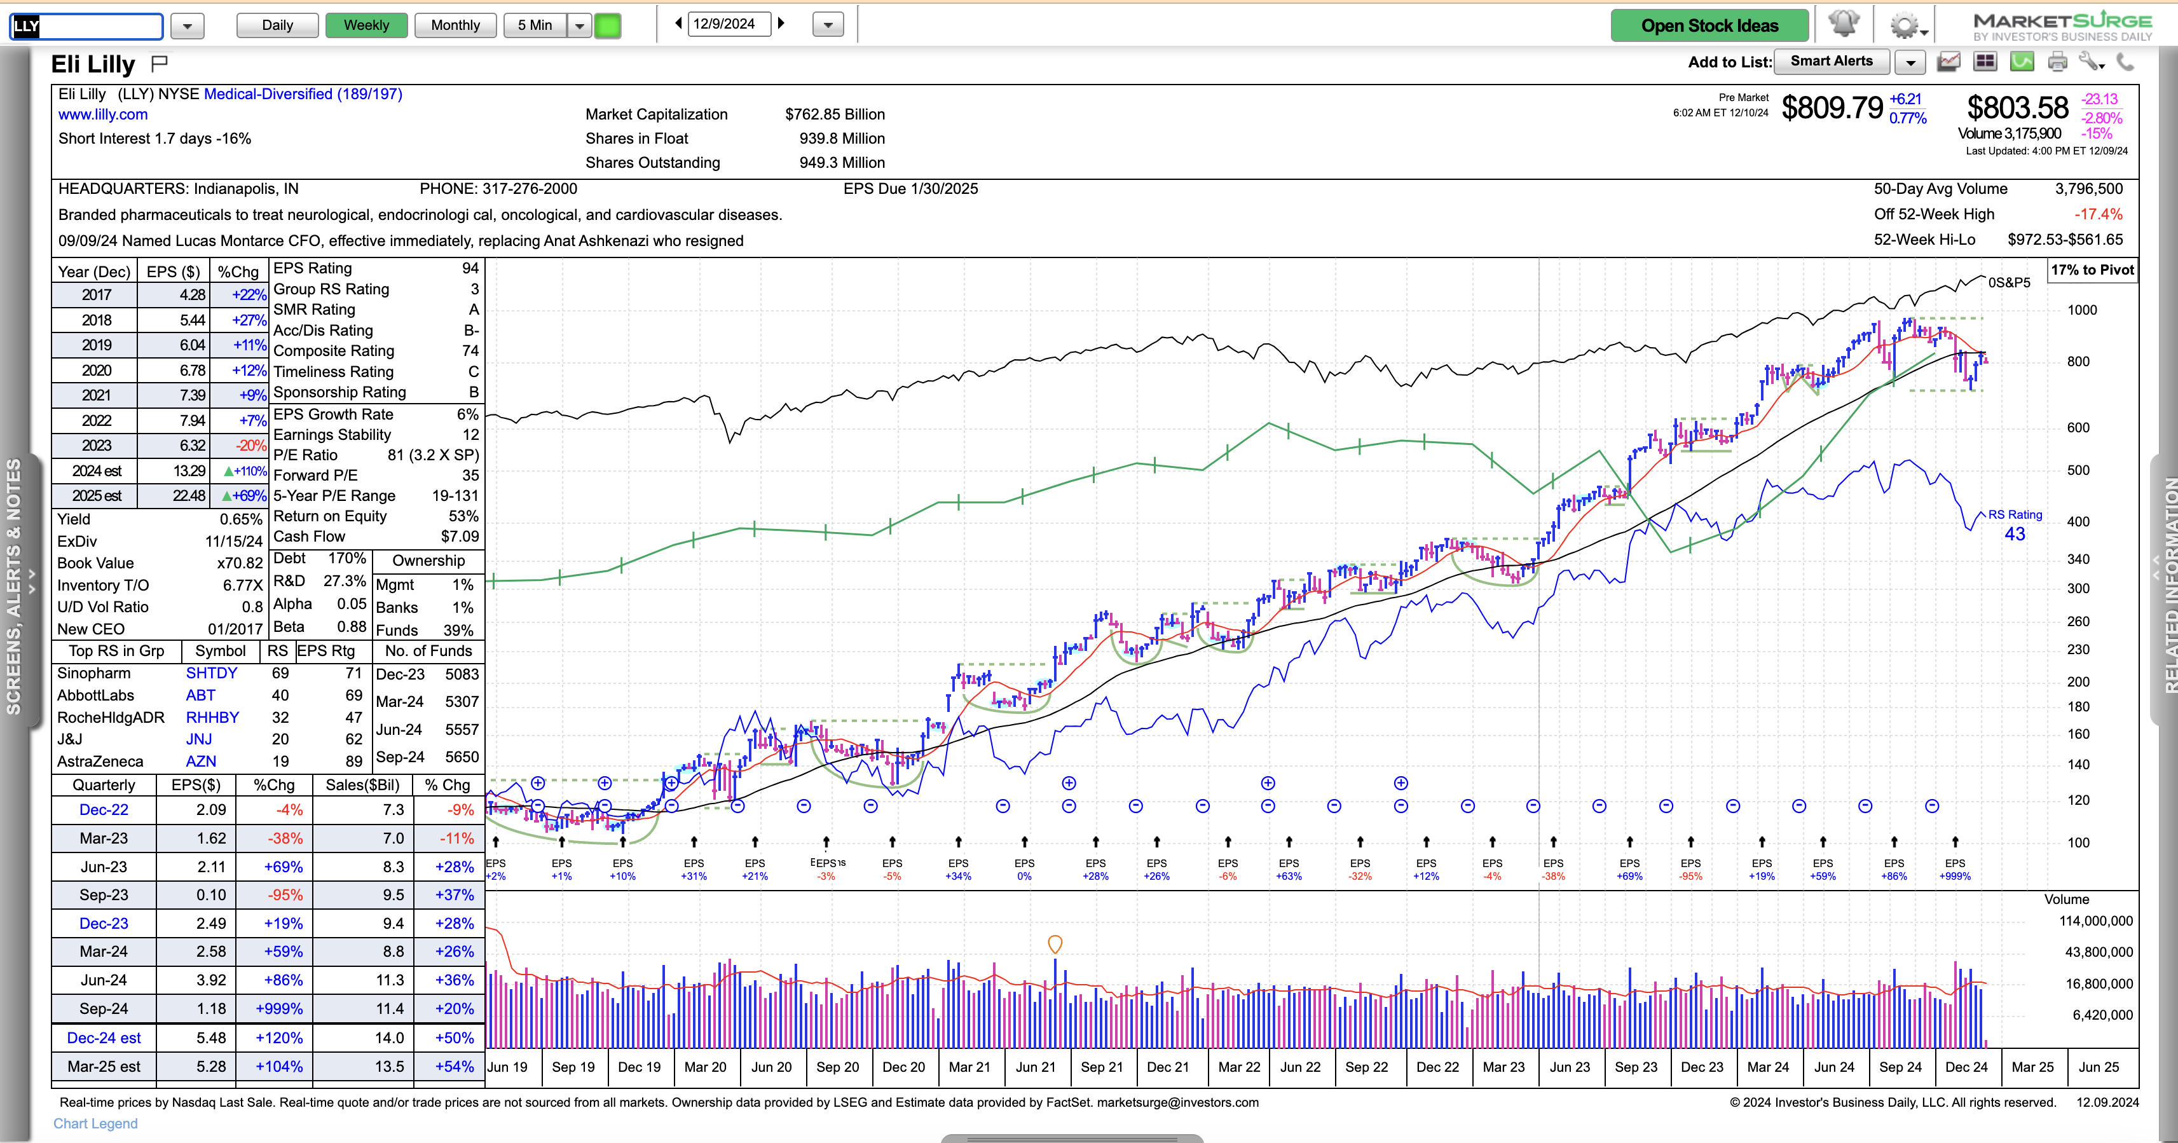
Task: Open the gear settings menu
Action: point(1906,25)
